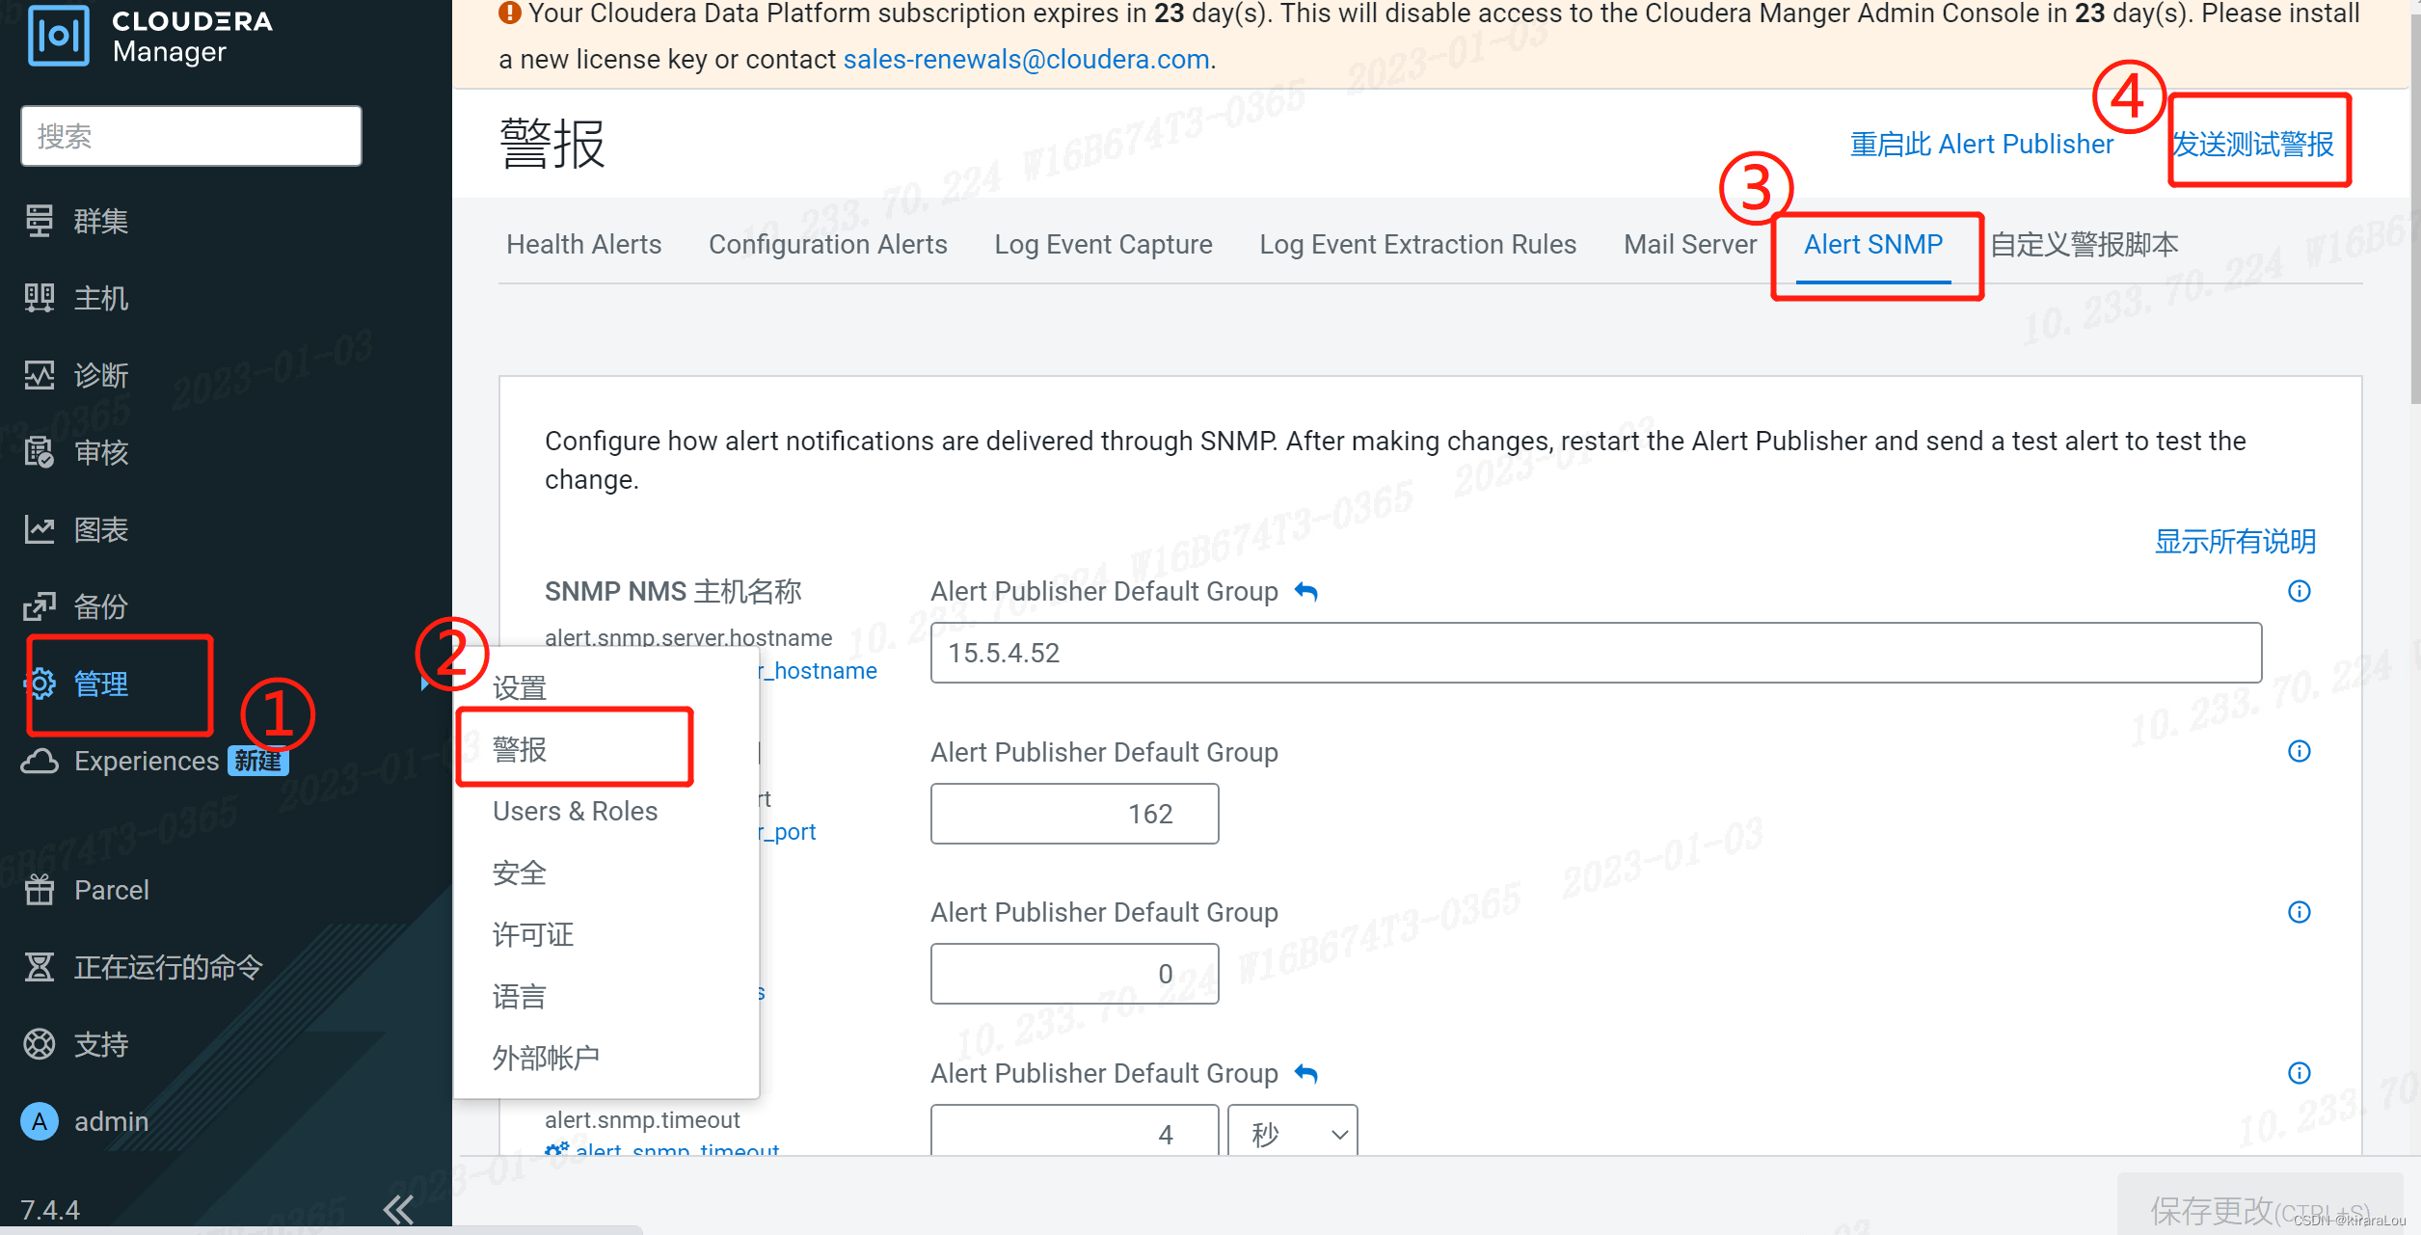
Task: Show info for the setting valued 0
Action: (2300, 912)
